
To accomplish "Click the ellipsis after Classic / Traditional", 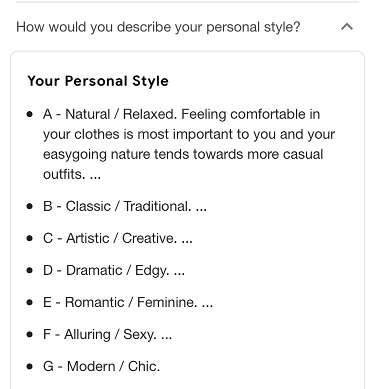I will (x=201, y=208).
